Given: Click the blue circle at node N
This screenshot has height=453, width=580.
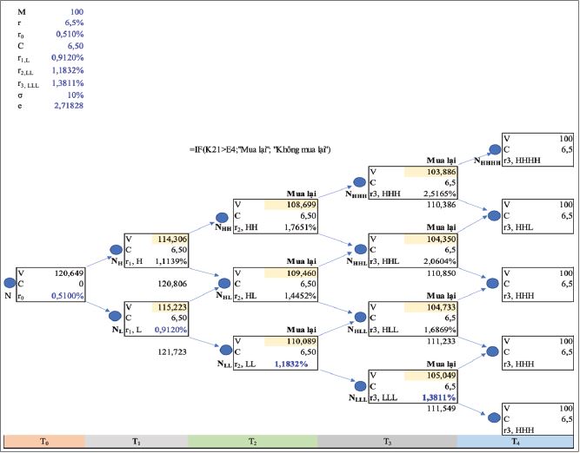Looking at the screenshot, I should click(10, 283).
